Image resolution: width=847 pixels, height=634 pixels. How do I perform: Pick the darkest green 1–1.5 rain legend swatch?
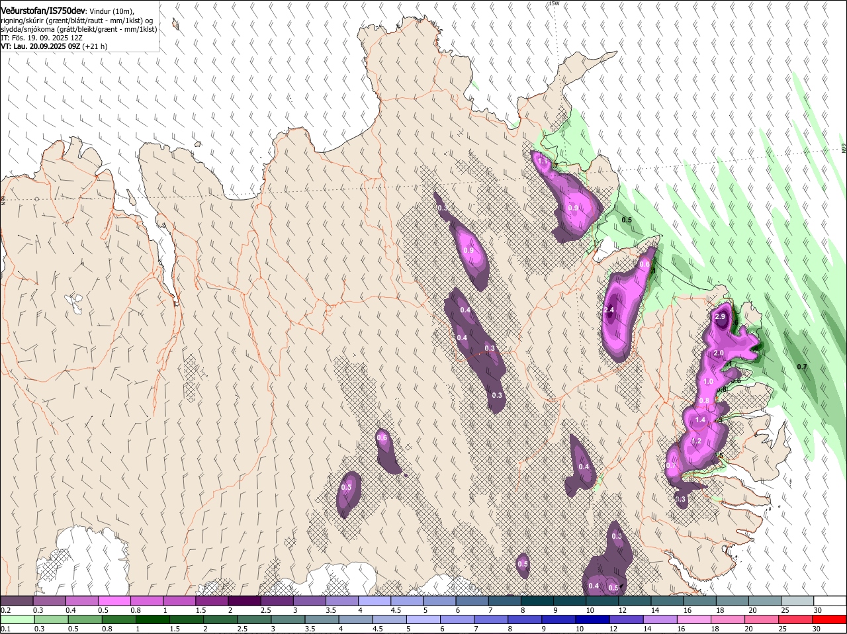click(153, 619)
